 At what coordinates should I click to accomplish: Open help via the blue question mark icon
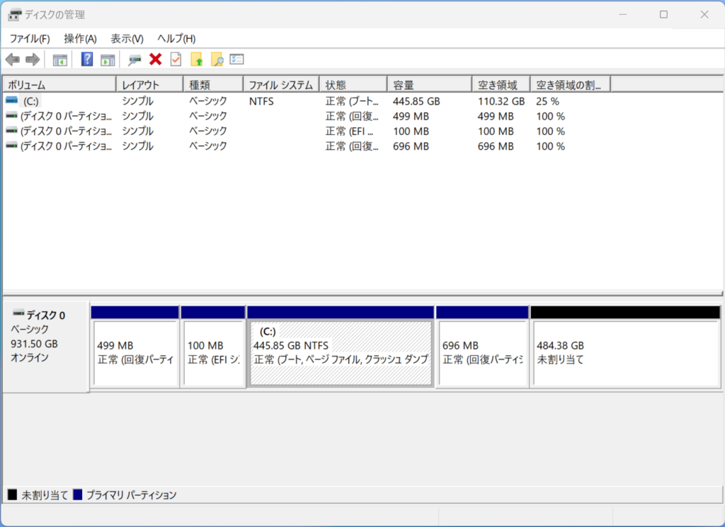pos(87,59)
